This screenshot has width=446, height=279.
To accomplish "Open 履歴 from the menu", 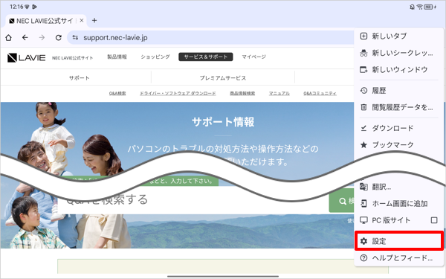I will pos(398,91).
